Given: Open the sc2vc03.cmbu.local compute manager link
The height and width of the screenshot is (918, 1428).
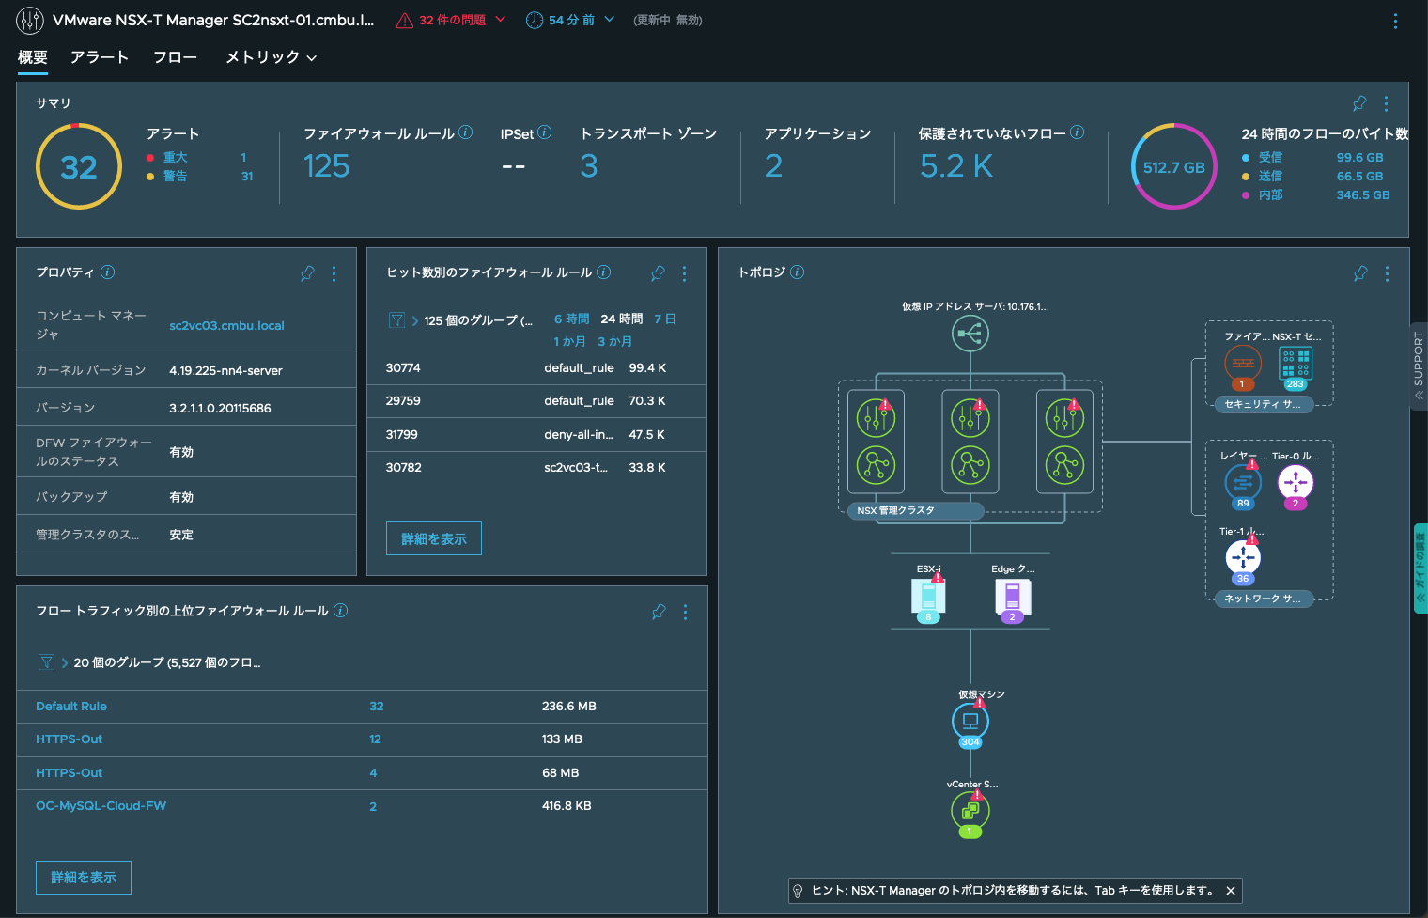Looking at the screenshot, I should [226, 326].
